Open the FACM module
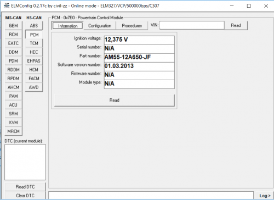The image size is (274, 200). tap(34, 79)
